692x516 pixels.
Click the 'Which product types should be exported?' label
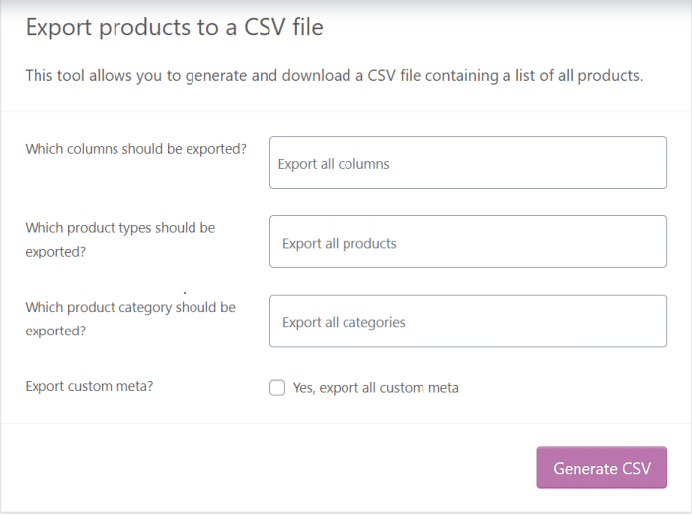point(119,240)
